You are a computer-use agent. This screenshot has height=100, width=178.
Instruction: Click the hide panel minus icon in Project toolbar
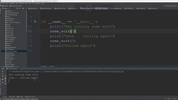(26, 8)
